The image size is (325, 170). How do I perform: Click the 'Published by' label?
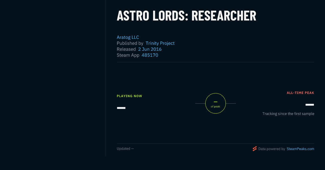[130, 43]
